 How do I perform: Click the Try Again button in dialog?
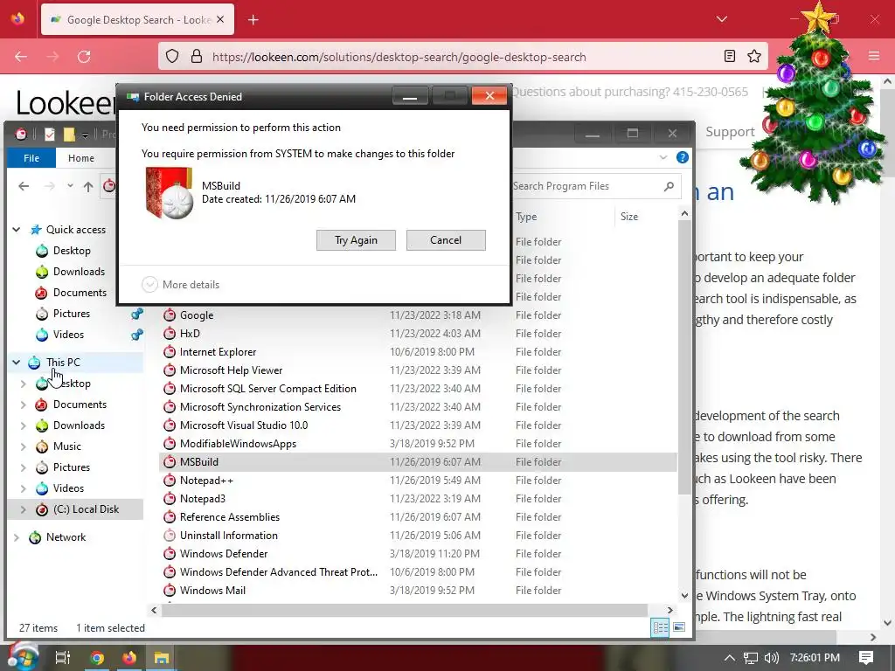[x=356, y=240]
